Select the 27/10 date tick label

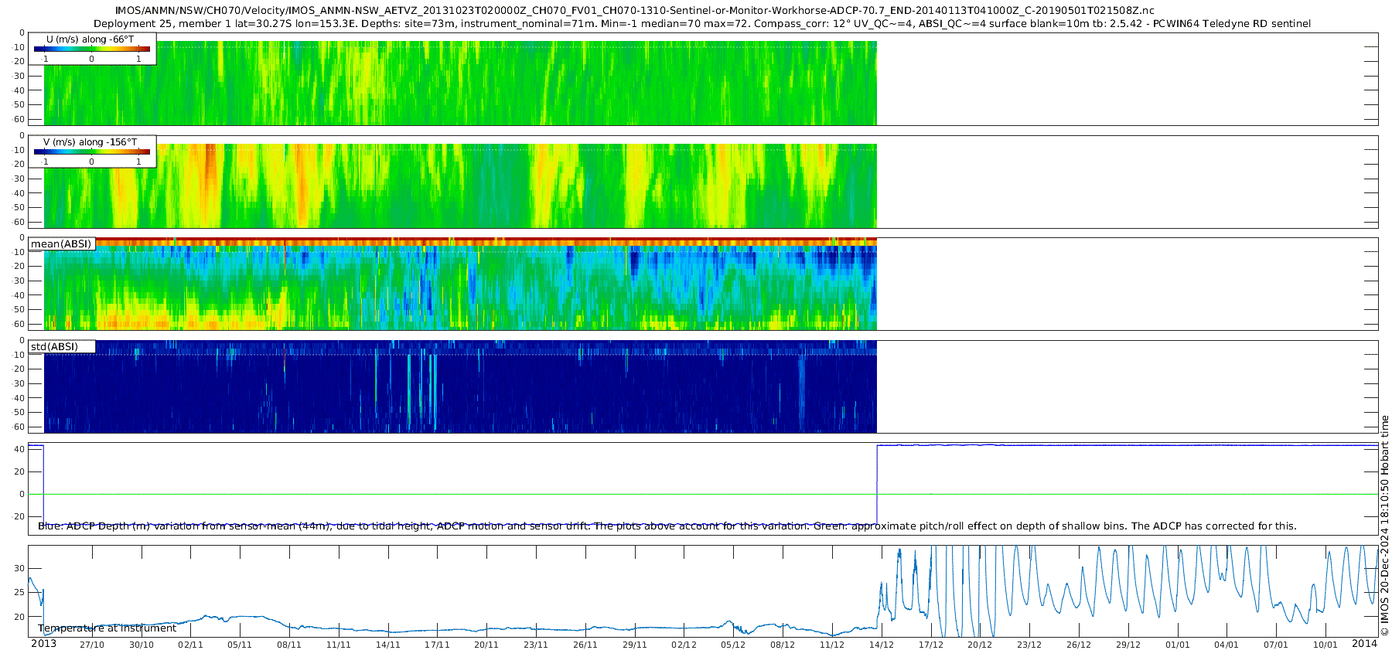(x=91, y=645)
